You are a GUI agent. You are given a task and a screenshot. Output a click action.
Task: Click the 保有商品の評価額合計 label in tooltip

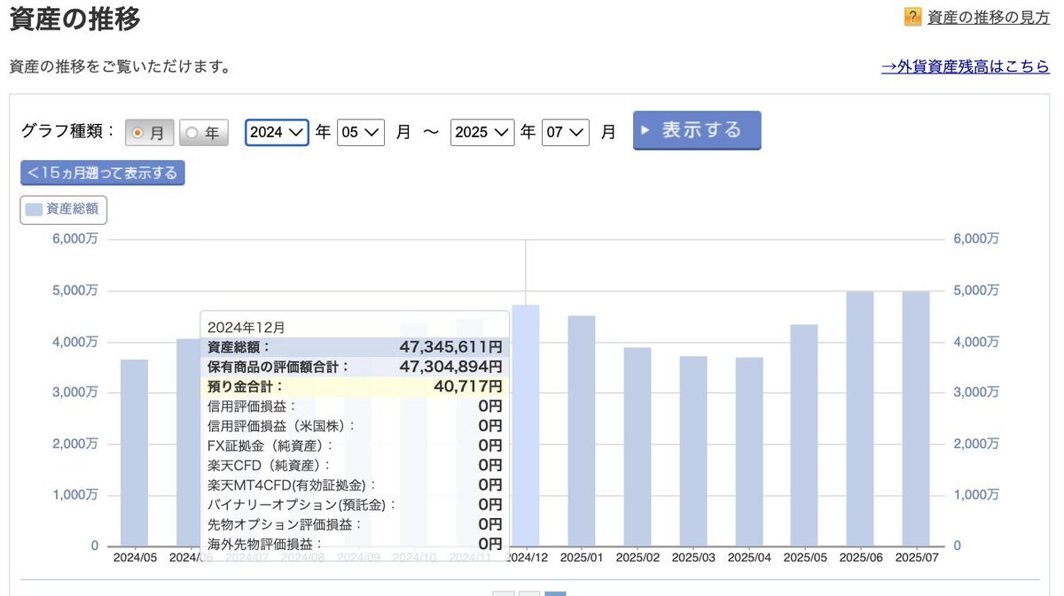tap(278, 367)
